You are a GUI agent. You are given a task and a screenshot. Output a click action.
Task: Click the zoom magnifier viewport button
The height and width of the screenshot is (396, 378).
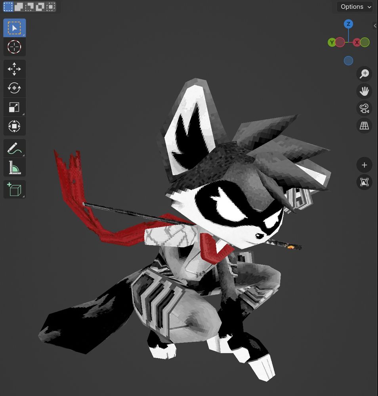click(365, 74)
